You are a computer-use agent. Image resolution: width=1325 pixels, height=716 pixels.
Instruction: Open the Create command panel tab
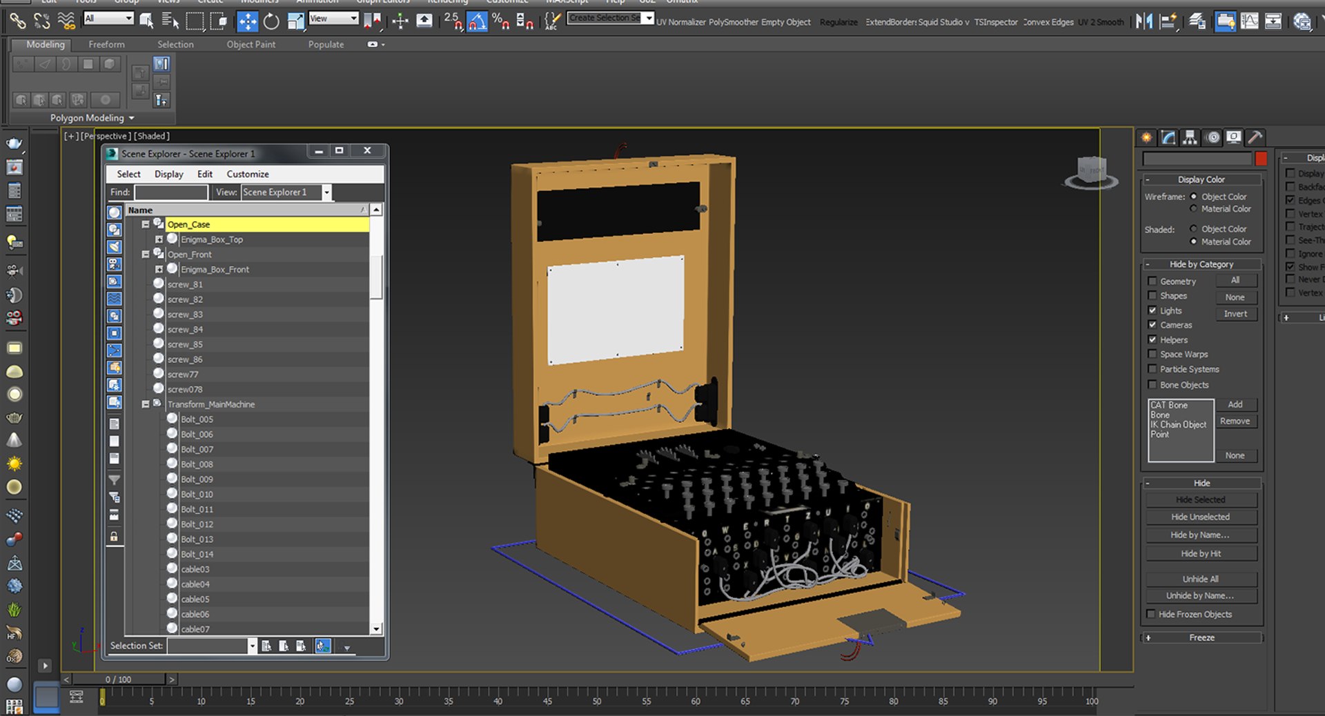coord(1146,137)
